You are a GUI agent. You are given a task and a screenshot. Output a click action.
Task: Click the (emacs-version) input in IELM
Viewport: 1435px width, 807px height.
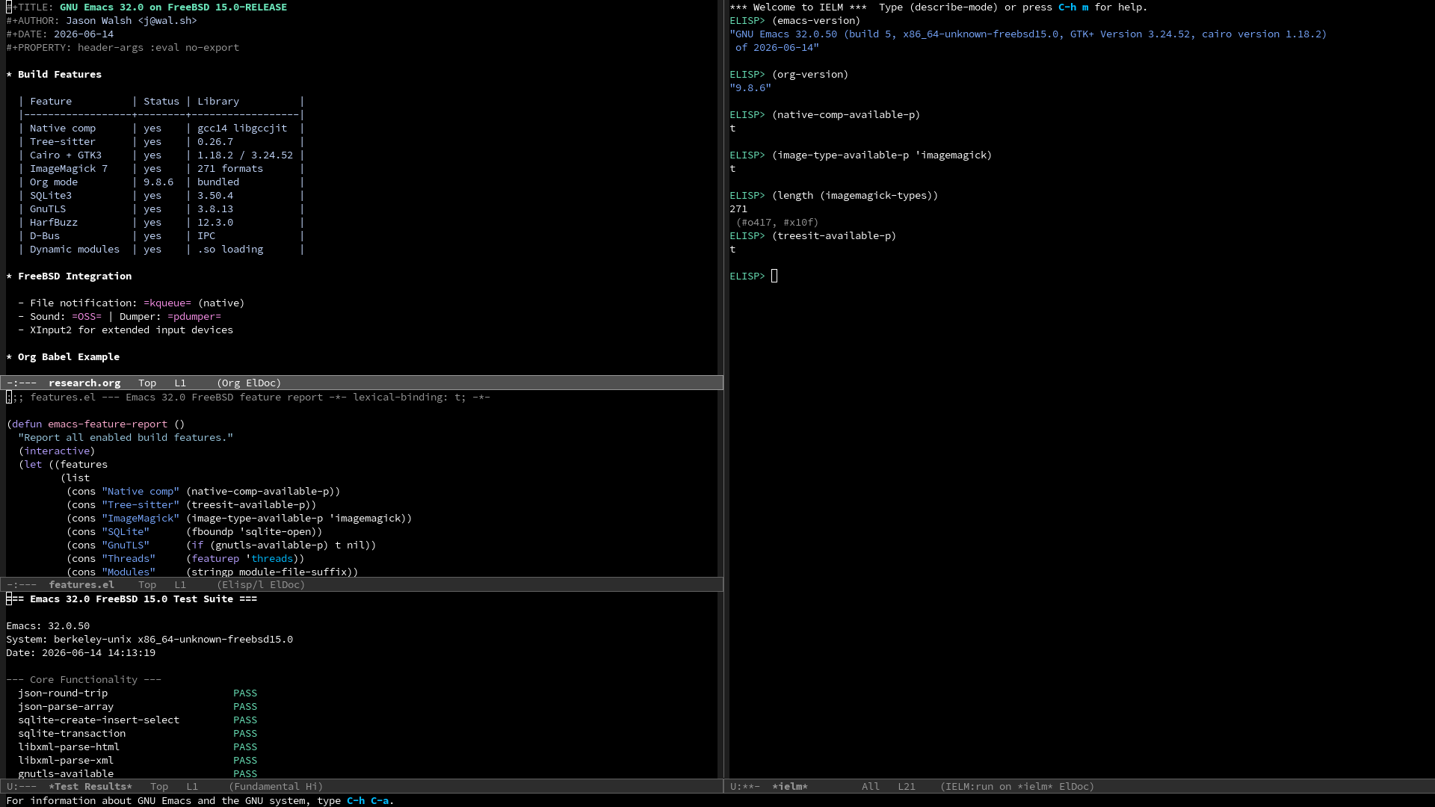click(x=816, y=20)
